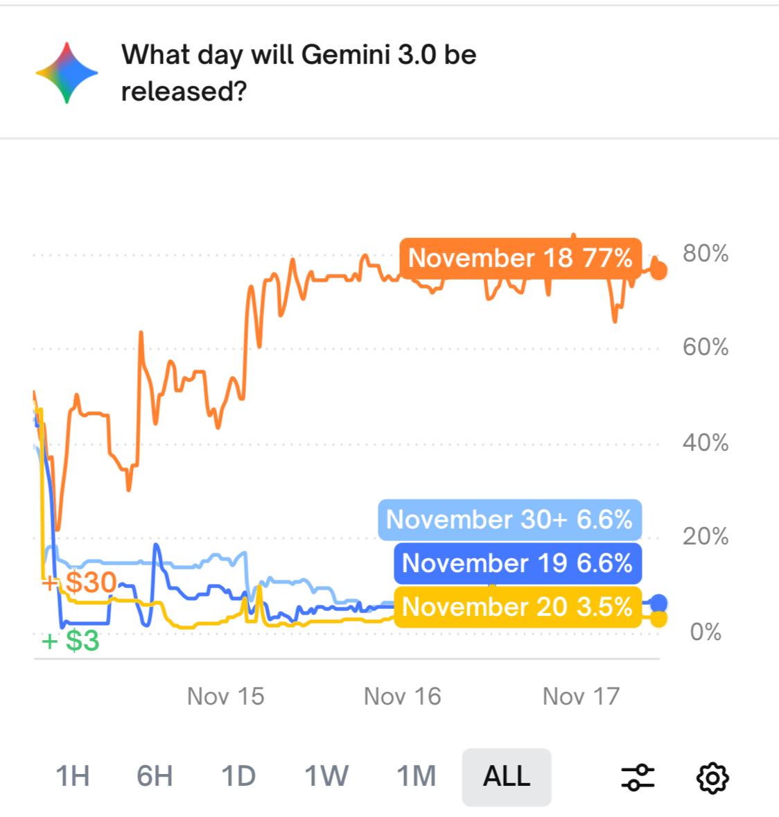
Task: Click the Nov 15 date axis label
Action: tap(226, 696)
